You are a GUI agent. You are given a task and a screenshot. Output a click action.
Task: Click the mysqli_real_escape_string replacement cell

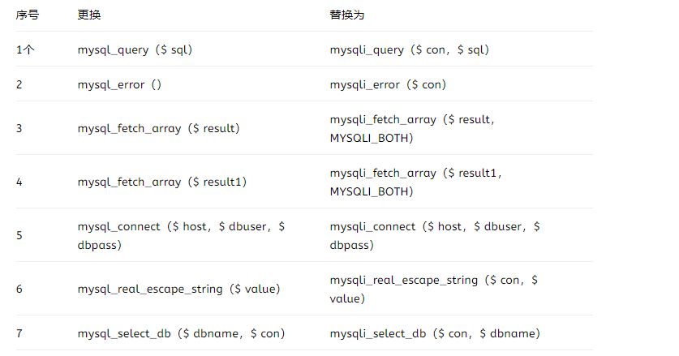(x=434, y=289)
